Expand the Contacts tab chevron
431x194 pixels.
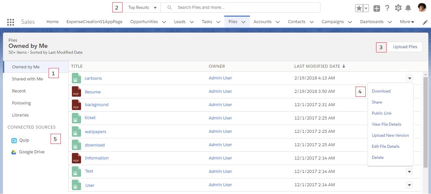(311, 22)
